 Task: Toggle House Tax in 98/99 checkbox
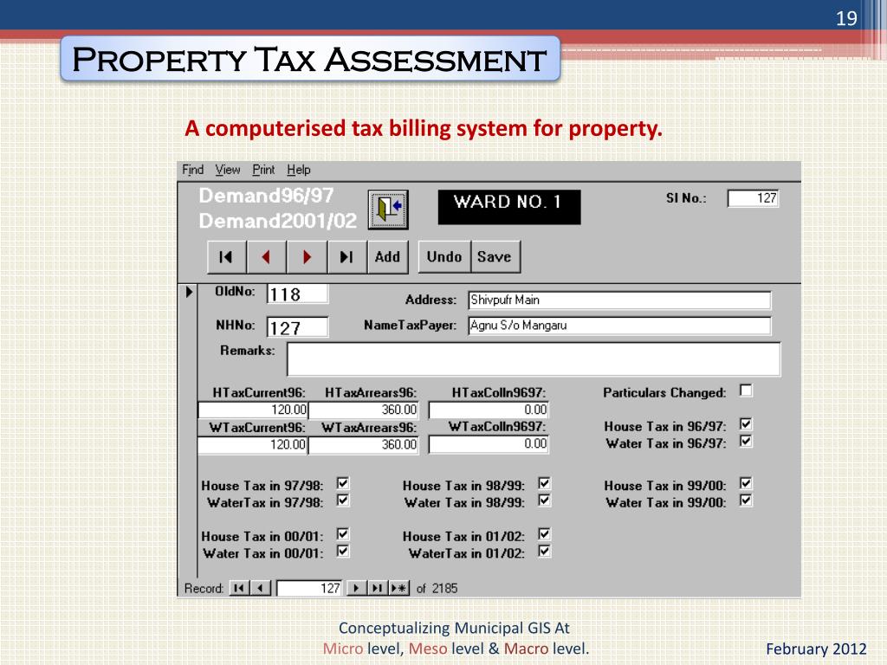pos(544,483)
